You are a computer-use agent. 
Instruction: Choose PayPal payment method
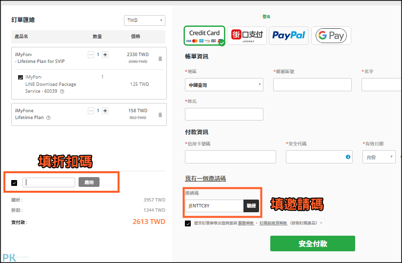pos(289,36)
